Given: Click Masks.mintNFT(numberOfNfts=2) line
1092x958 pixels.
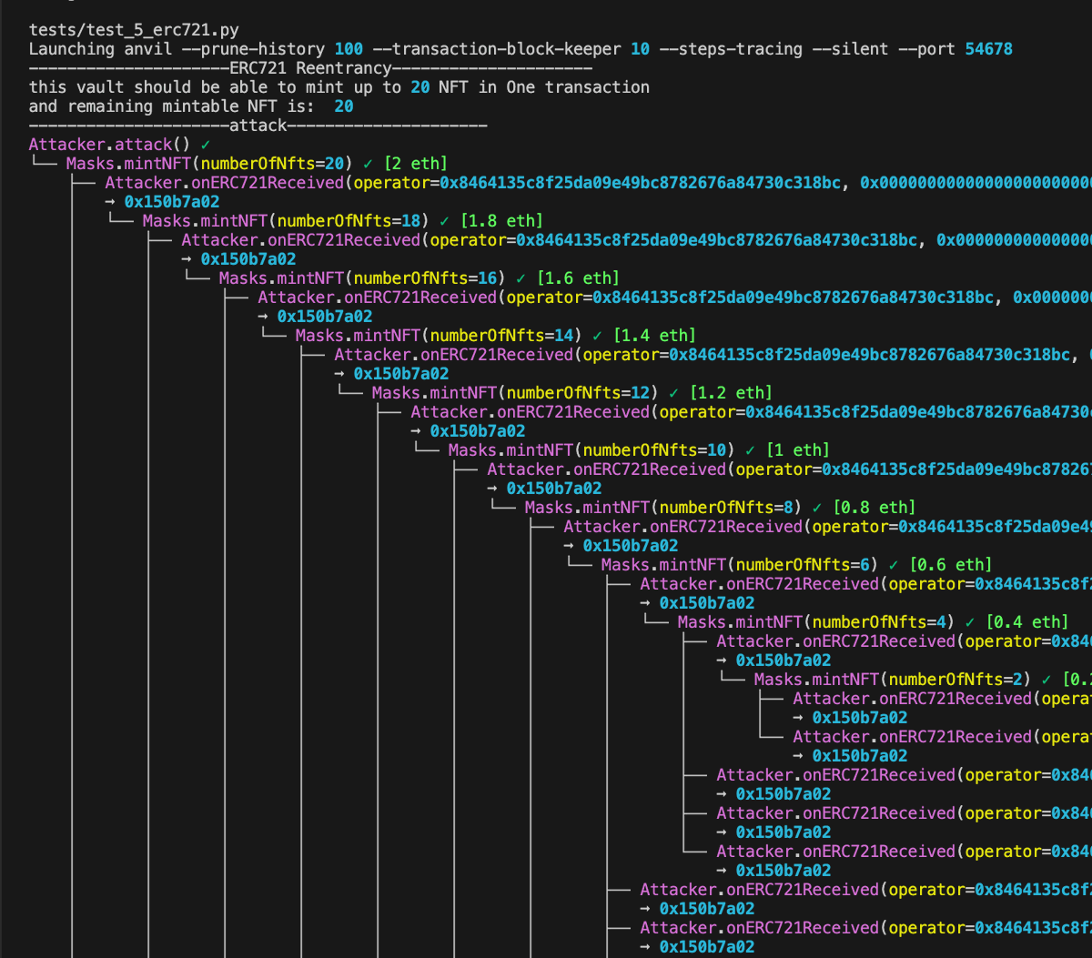Looking at the screenshot, I should coord(923,680).
